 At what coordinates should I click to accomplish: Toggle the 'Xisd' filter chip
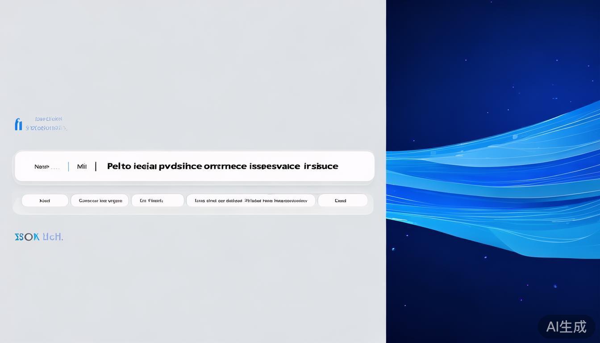(45, 200)
